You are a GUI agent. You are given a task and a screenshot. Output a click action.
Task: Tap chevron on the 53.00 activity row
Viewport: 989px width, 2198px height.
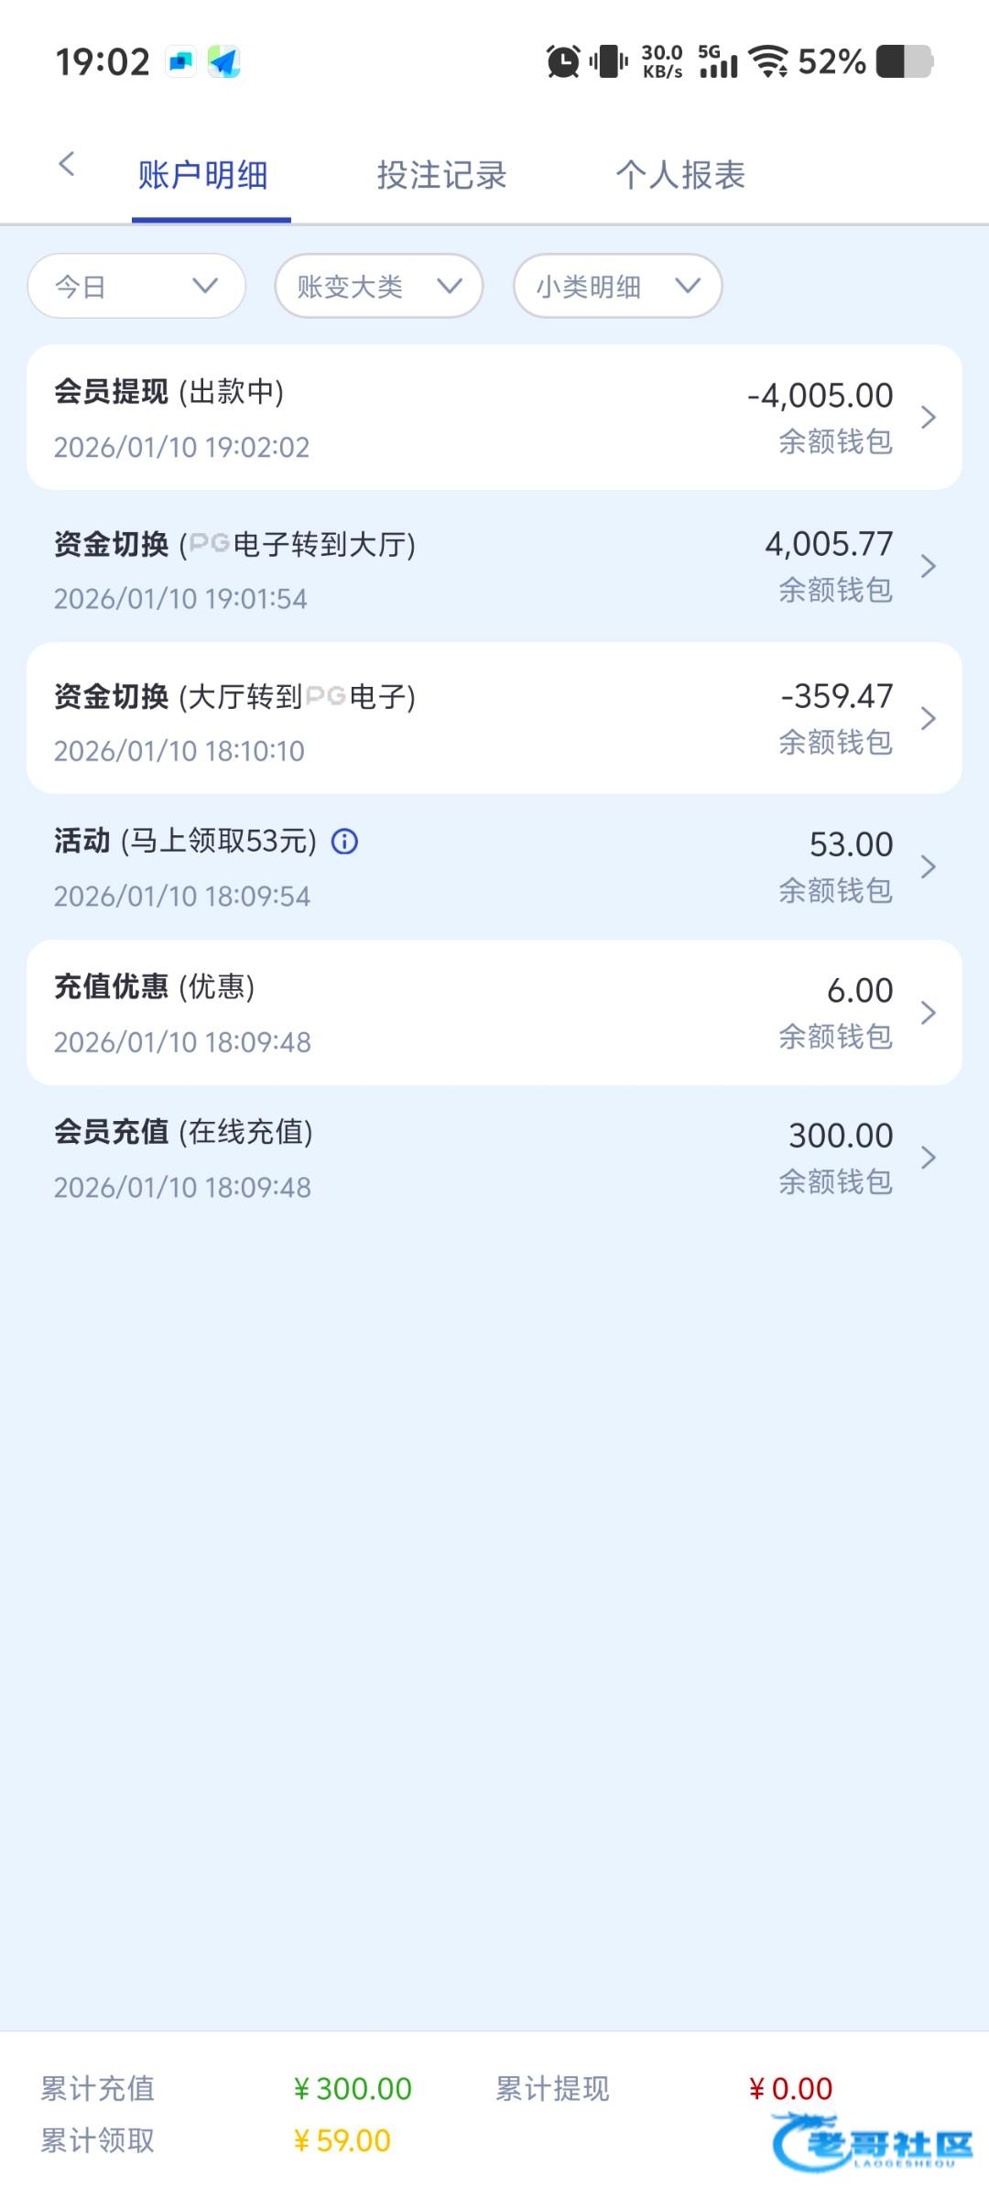[928, 867]
